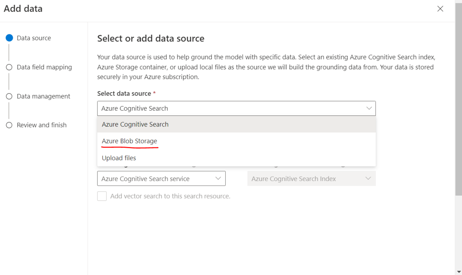Choose the Azure Blob Storage option
This screenshot has width=462, height=275.
236,141
